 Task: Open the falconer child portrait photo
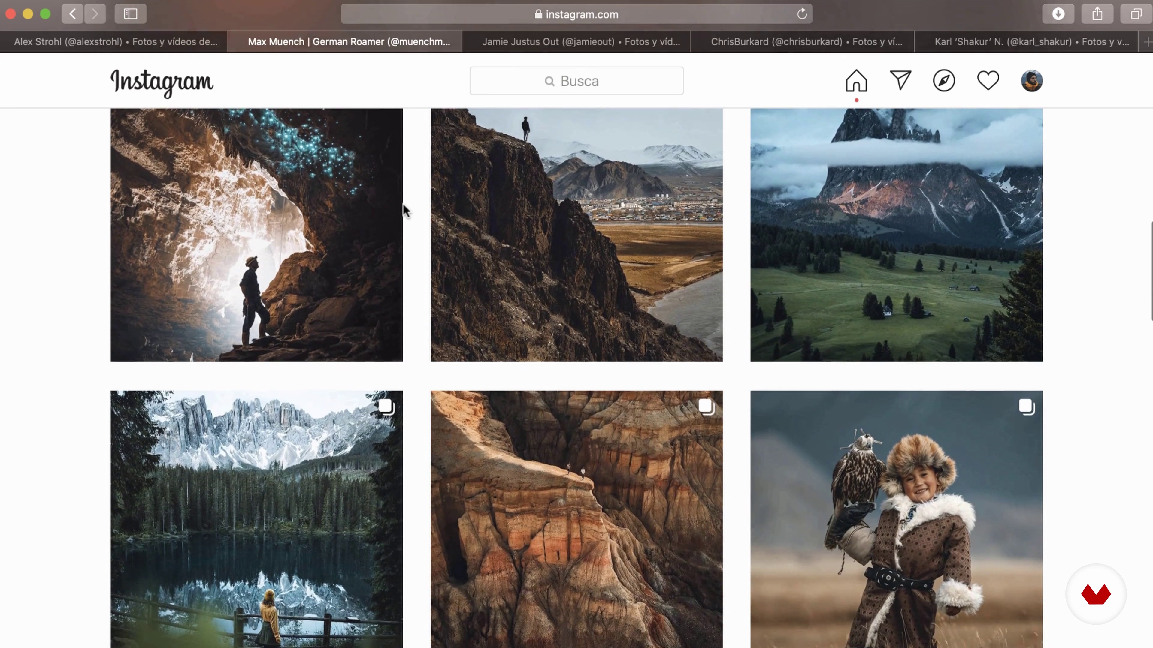(897, 519)
